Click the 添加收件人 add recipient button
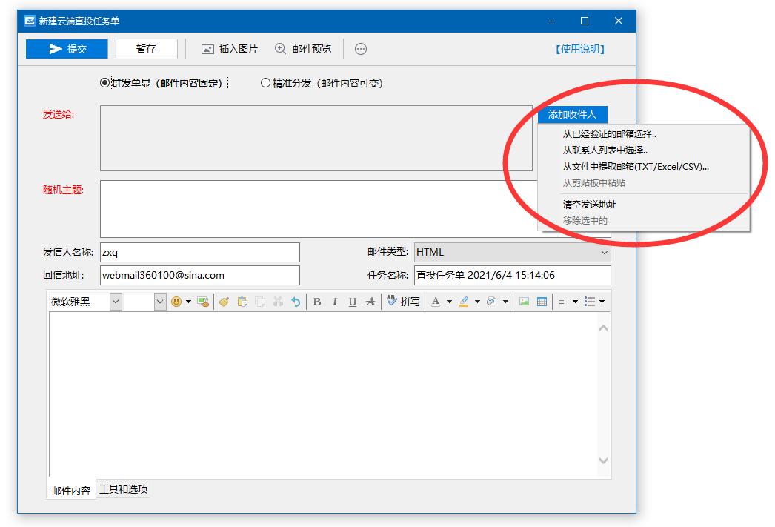 572,114
